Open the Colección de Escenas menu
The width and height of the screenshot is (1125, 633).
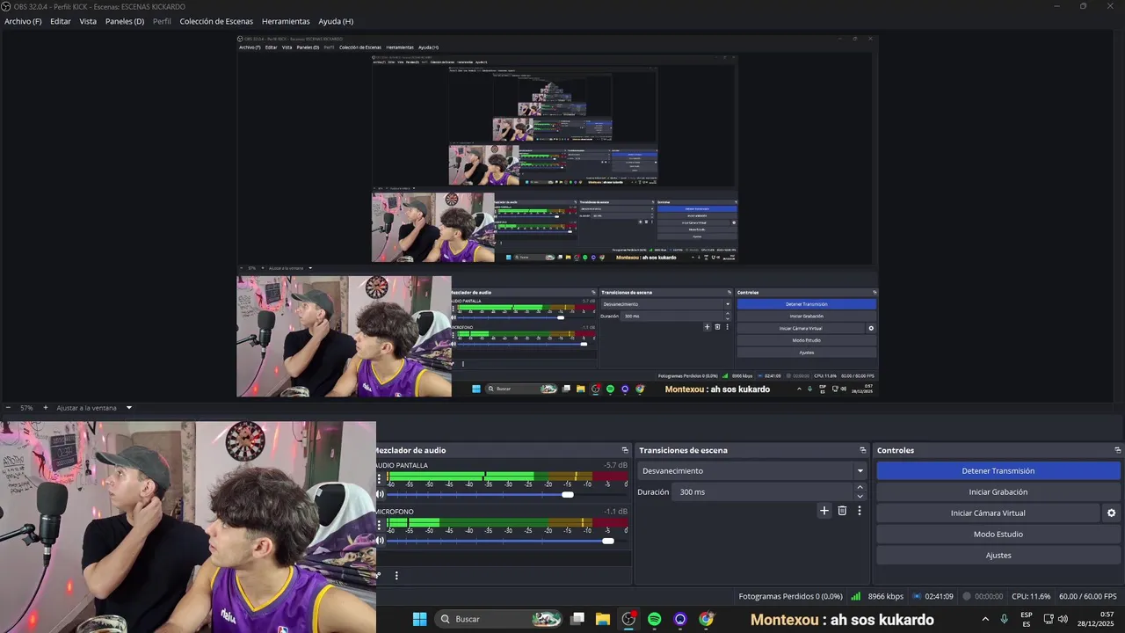(216, 21)
